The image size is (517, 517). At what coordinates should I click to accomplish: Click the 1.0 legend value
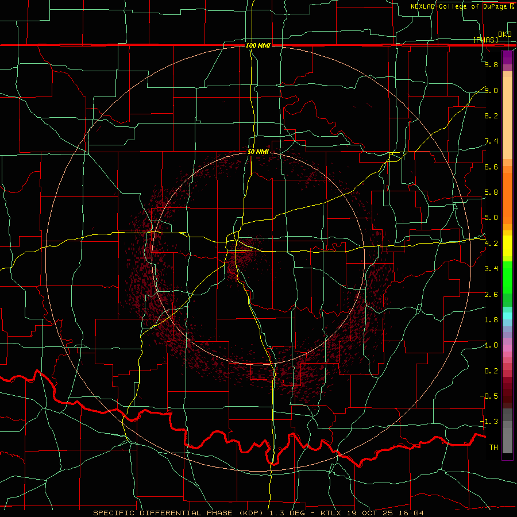point(491,345)
